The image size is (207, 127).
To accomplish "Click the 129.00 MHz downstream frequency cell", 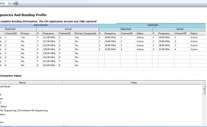I will 49,49.
